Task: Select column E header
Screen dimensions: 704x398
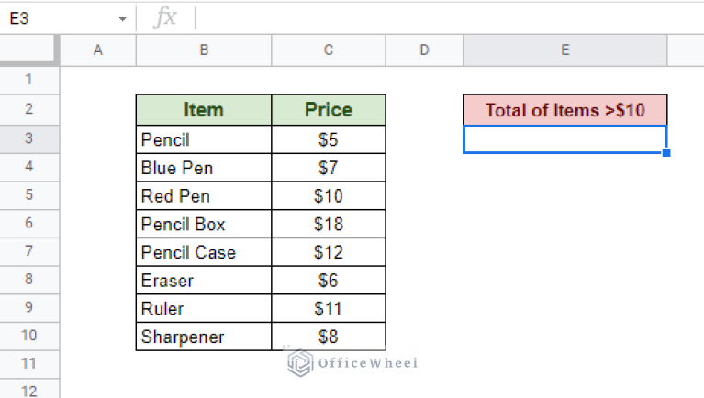Action: (x=565, y=50)
